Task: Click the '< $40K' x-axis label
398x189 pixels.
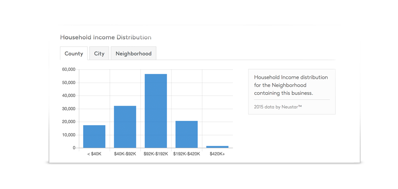Action: [x=94, y=154]
